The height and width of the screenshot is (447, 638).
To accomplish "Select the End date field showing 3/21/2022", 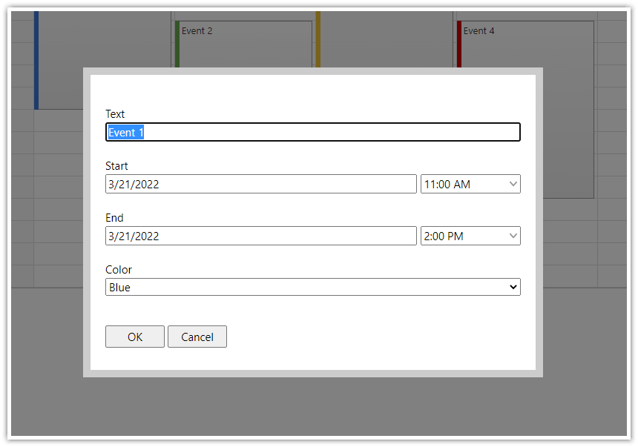I will click(x=260, y=235).
